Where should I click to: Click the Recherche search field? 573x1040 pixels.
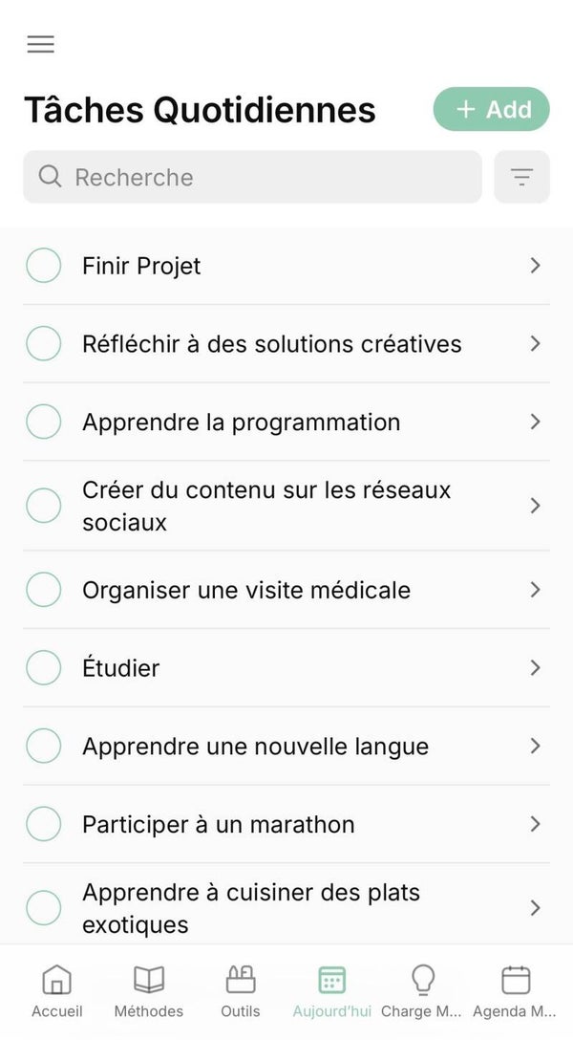[252, 177]
